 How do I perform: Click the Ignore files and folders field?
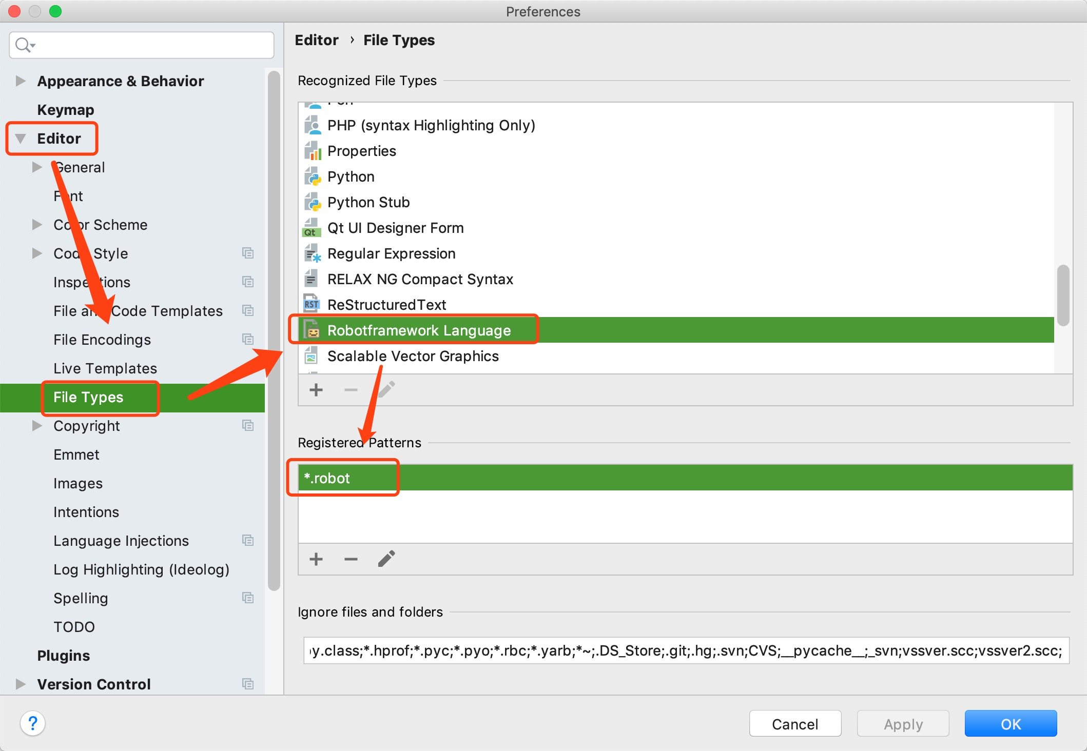[x=686, y=650]
